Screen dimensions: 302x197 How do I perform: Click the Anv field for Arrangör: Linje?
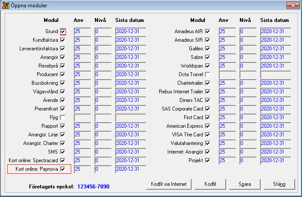click(82, 135)
